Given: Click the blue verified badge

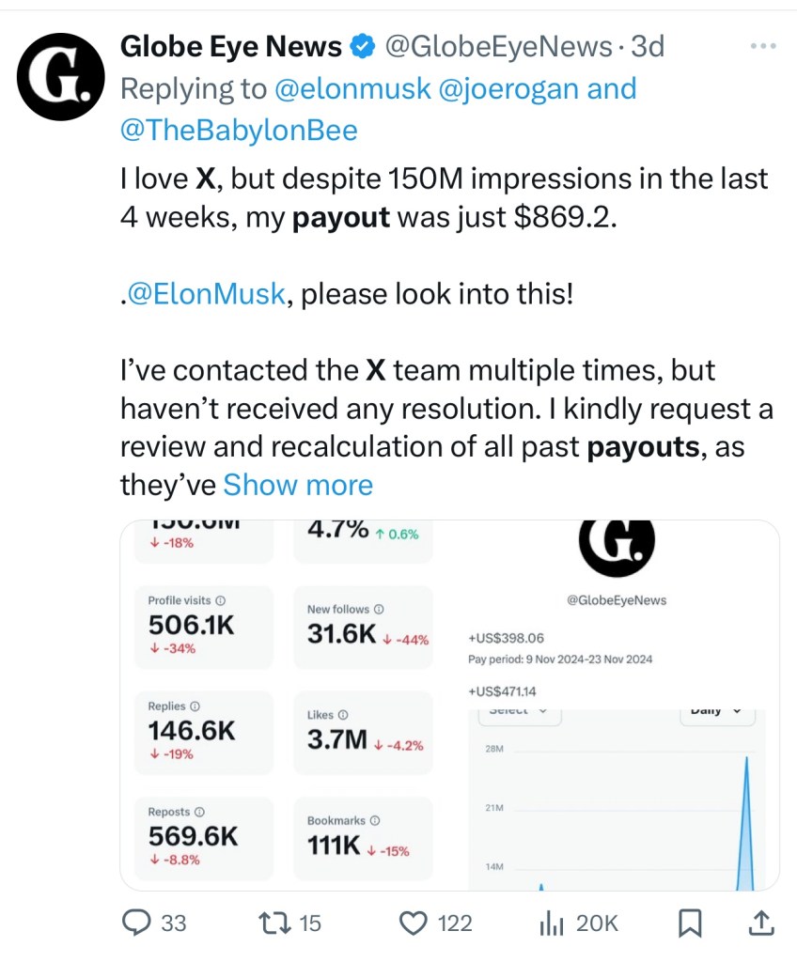Looking at the screenshot, I should (363, 45).
